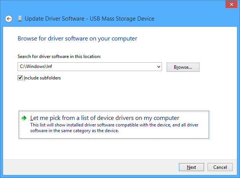Choose Let me pick from a list of drivers
Viewport: 240px width, 178px height.
104,118
